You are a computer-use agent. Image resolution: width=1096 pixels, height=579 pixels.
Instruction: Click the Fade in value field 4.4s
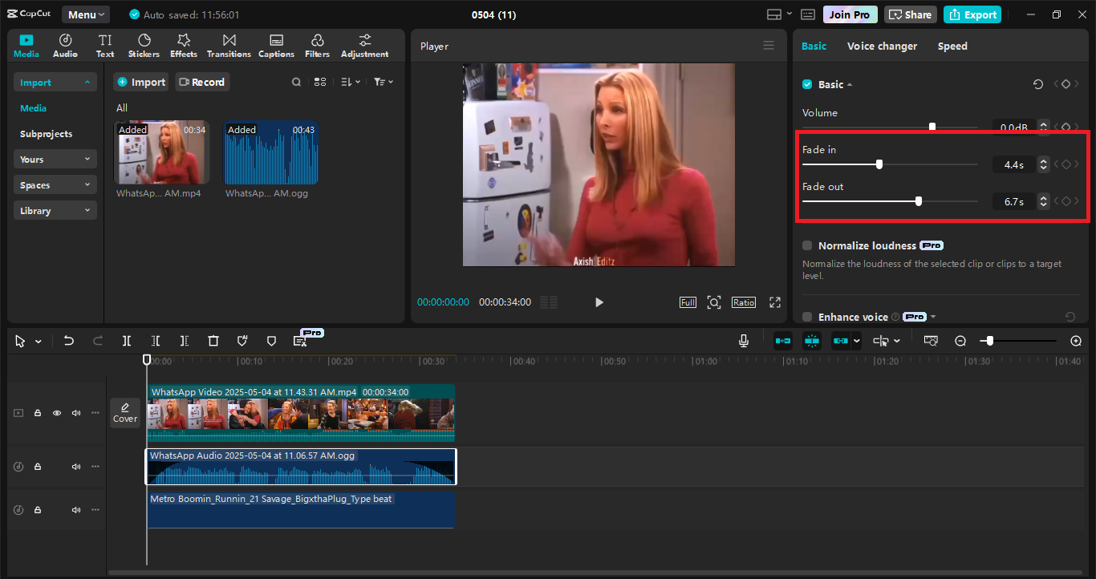(x=1013, y=164)
